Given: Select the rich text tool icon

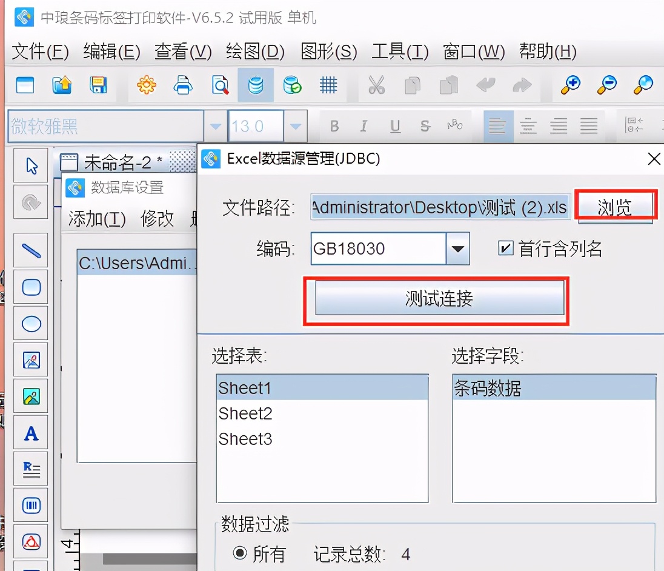Looking at the screenshot, I should (x=31, y=469).
